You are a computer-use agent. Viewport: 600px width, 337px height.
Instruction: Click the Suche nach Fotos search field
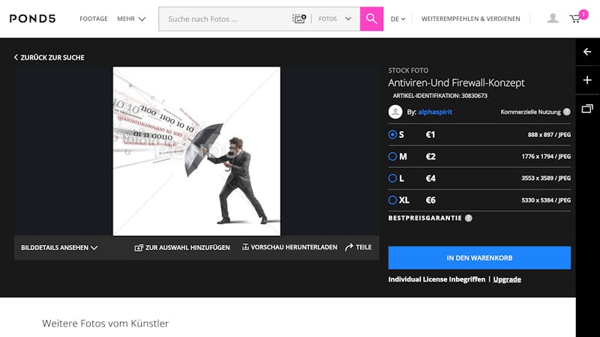point(226,19)
